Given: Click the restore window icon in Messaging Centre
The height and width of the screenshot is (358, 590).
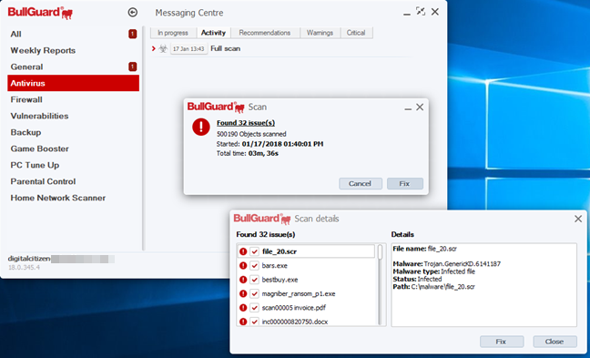Looking at the screenshot, I should tap(421, 11).
